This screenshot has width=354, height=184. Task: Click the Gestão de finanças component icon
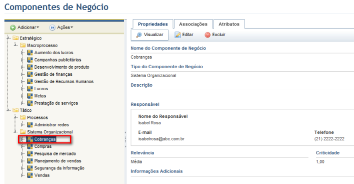30,74
